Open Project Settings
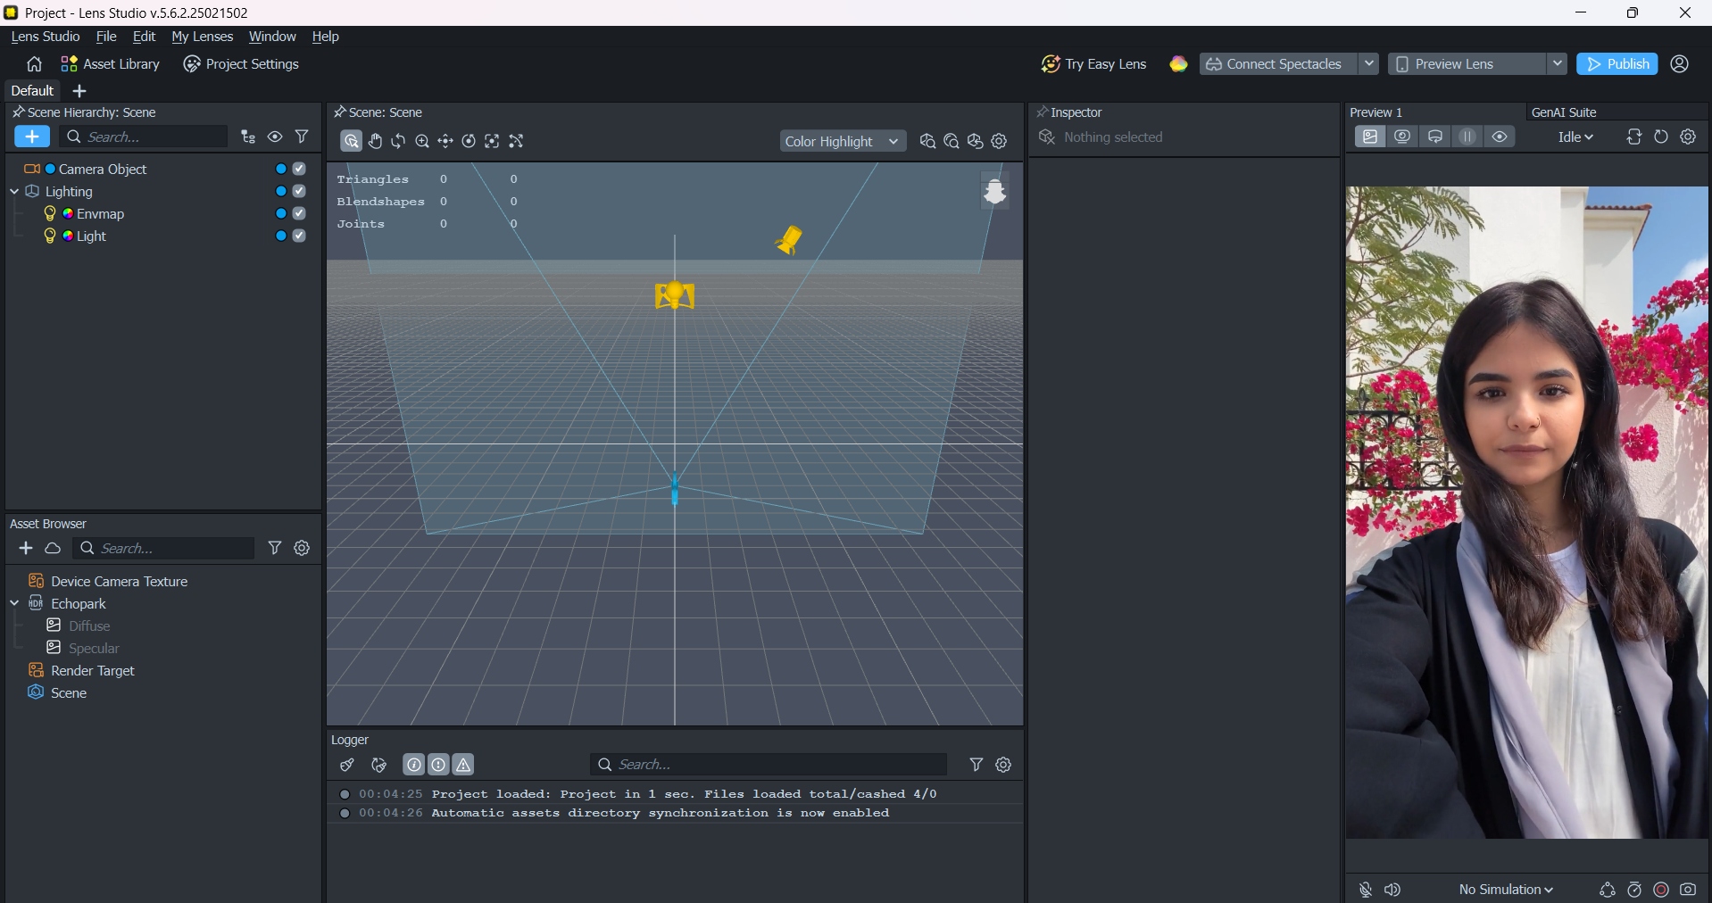1712x903 pixels. [x=241, y=64]
